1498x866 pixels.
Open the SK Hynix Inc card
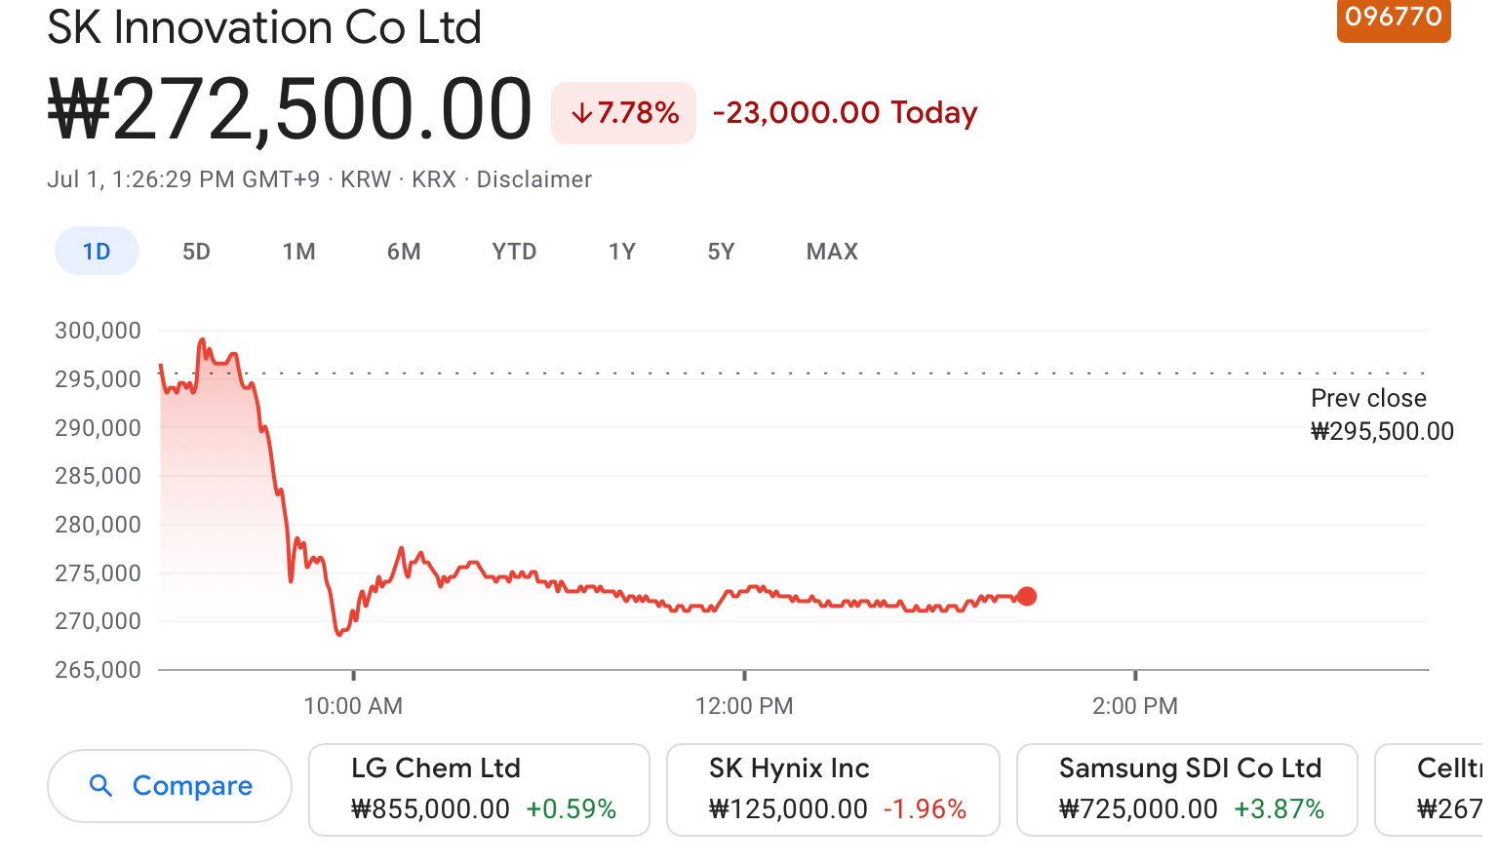click(833, 789)
